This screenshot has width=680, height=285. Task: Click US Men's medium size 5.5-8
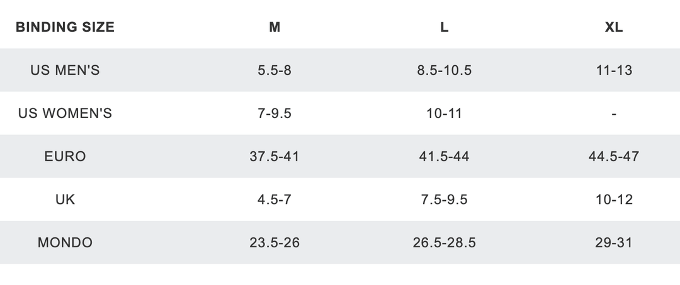(275, 70)
